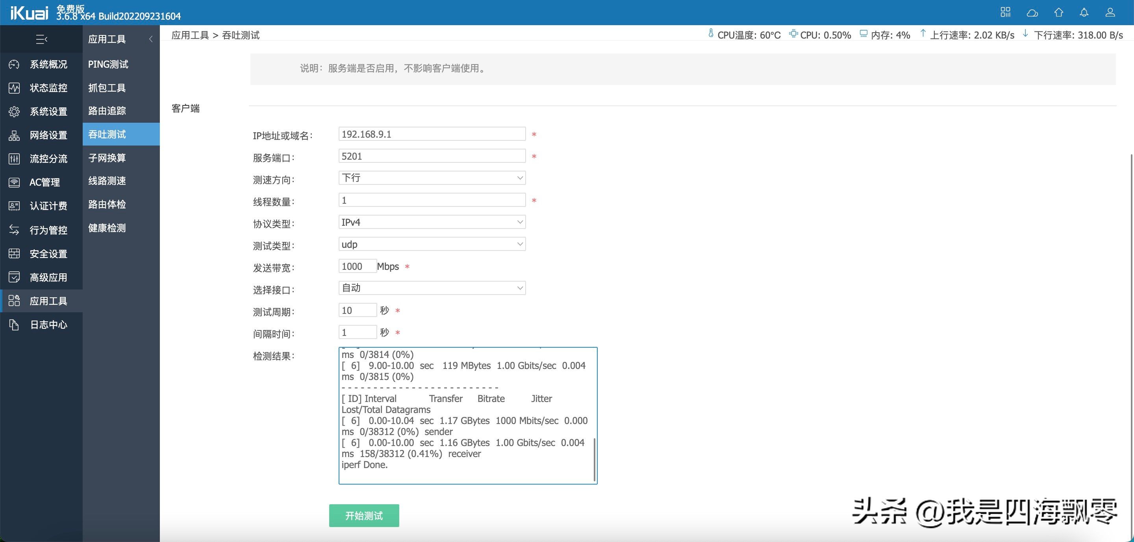Open the 网络设置 network icon
This screenshot has height=542, width=1134.
click(x=14, y=135)
